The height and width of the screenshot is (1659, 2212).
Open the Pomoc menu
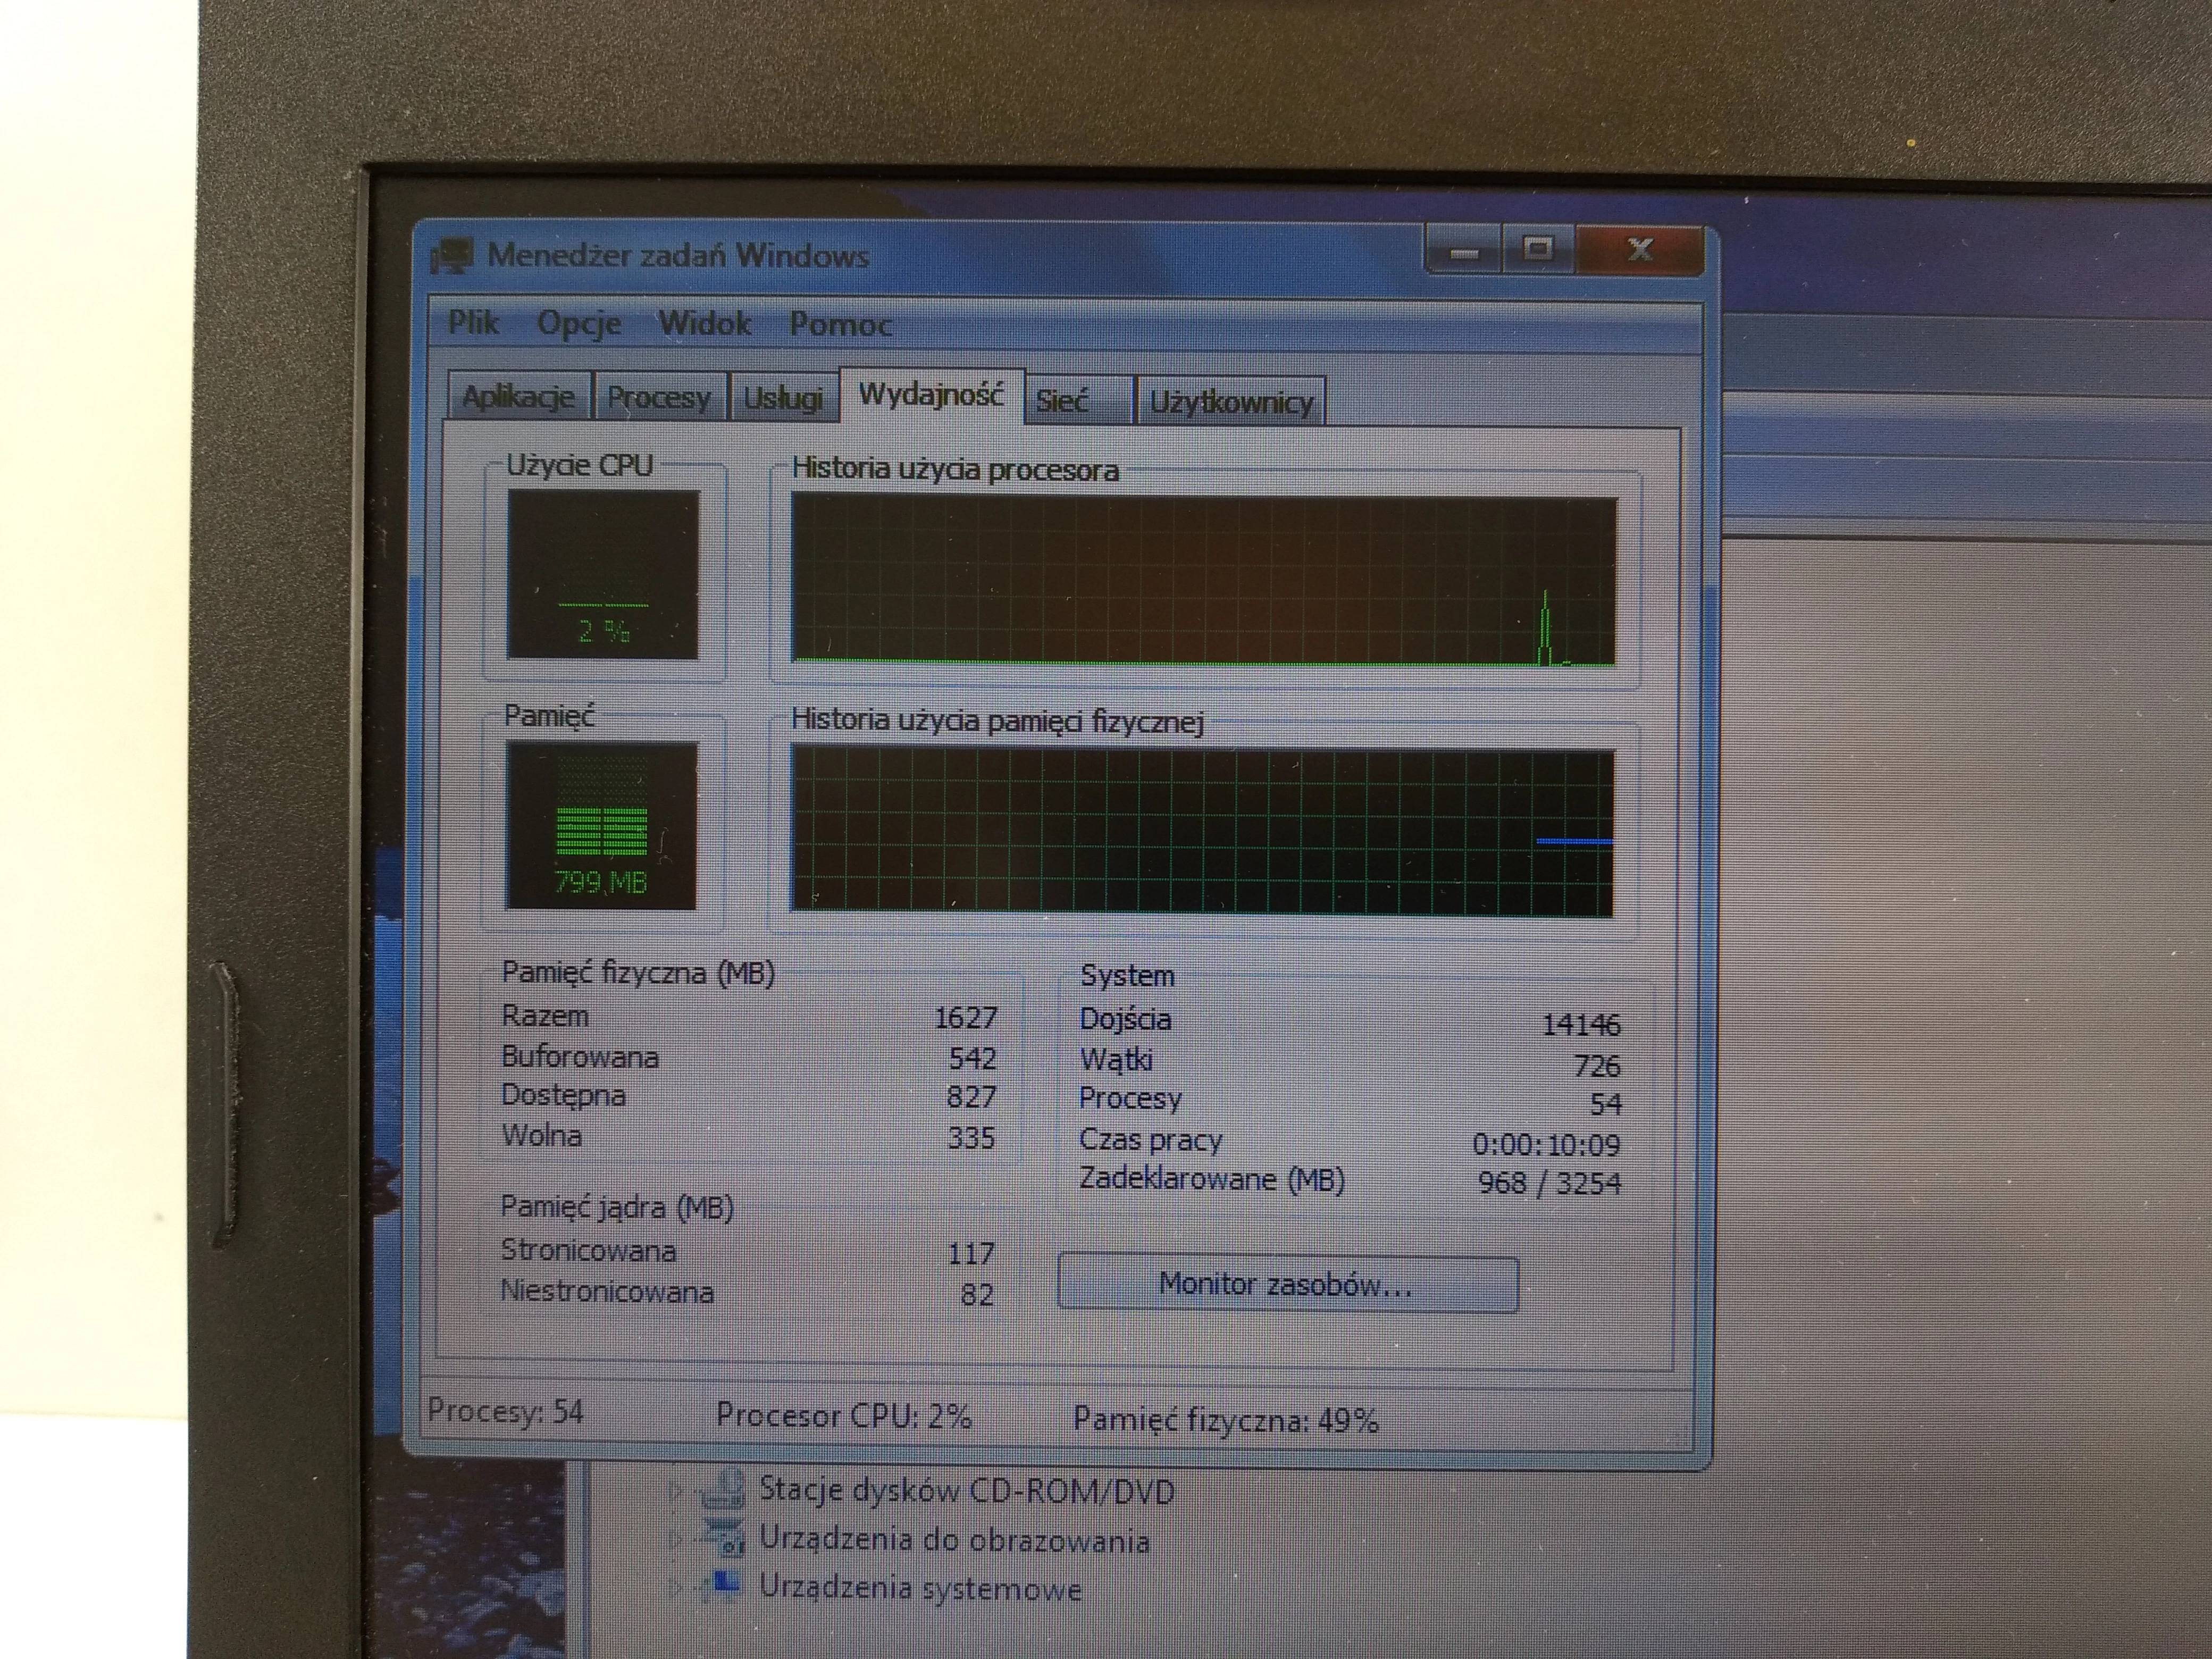[x=840, y=324]
